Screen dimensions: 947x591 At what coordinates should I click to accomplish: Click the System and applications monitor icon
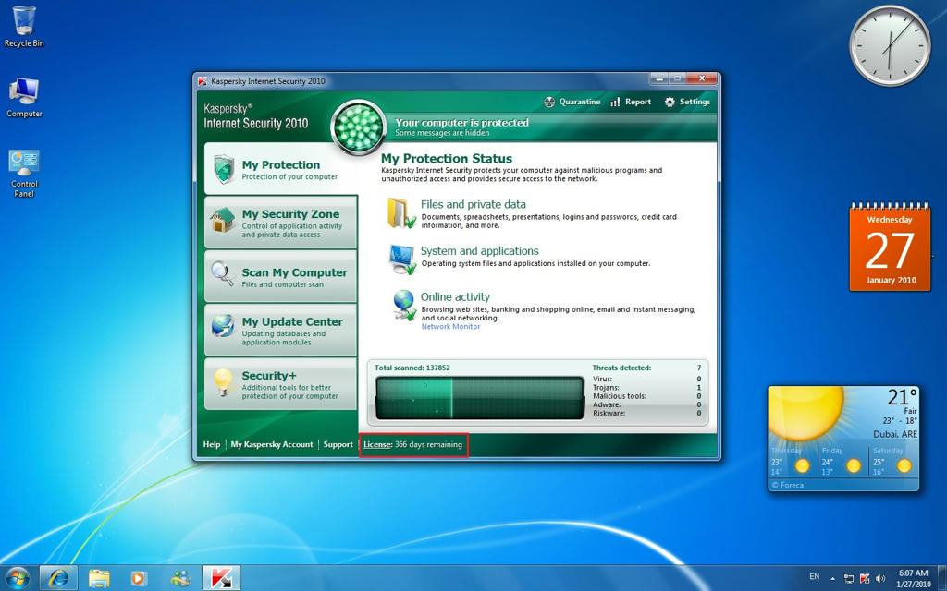click(x=401, y=259)
